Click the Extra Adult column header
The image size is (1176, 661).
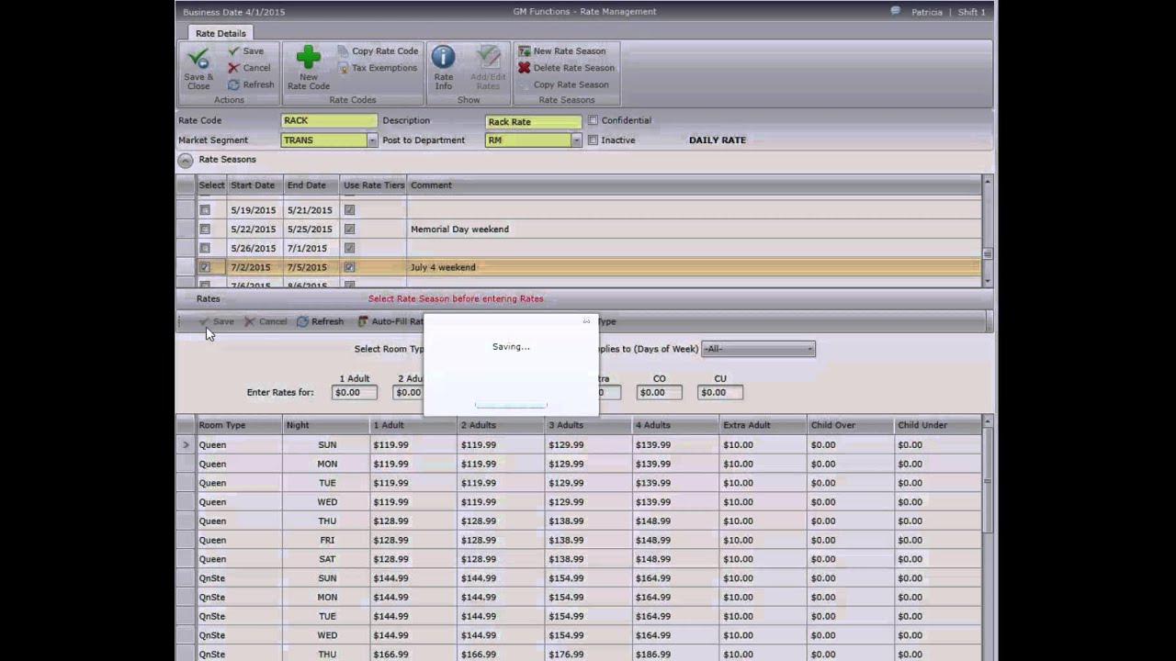[x=763, y=425]
